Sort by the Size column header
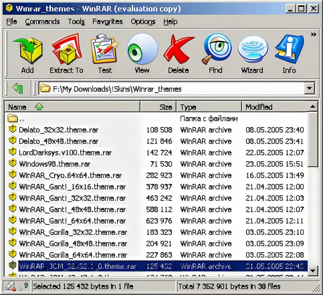The image size is (323, 295). (158, 107)
